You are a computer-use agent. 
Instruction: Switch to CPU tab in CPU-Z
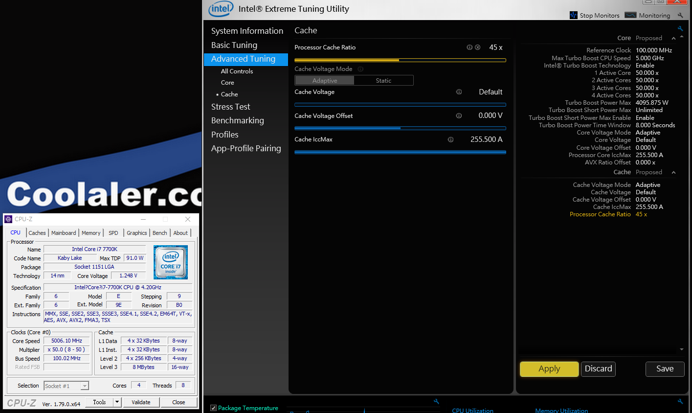pyautogui.click(x=16, y=233)
